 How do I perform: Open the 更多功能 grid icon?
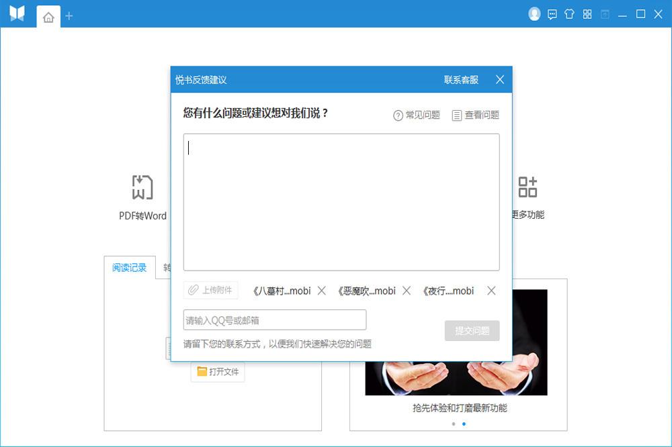[528, 187]
